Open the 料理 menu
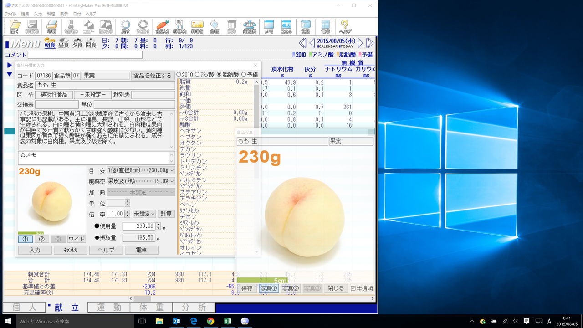The image size is (583, 328). click(51, 14)
